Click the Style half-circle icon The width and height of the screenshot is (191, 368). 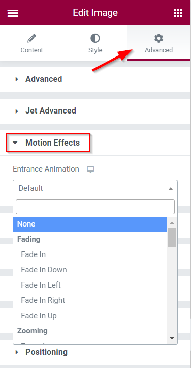(x=95, y=38)
